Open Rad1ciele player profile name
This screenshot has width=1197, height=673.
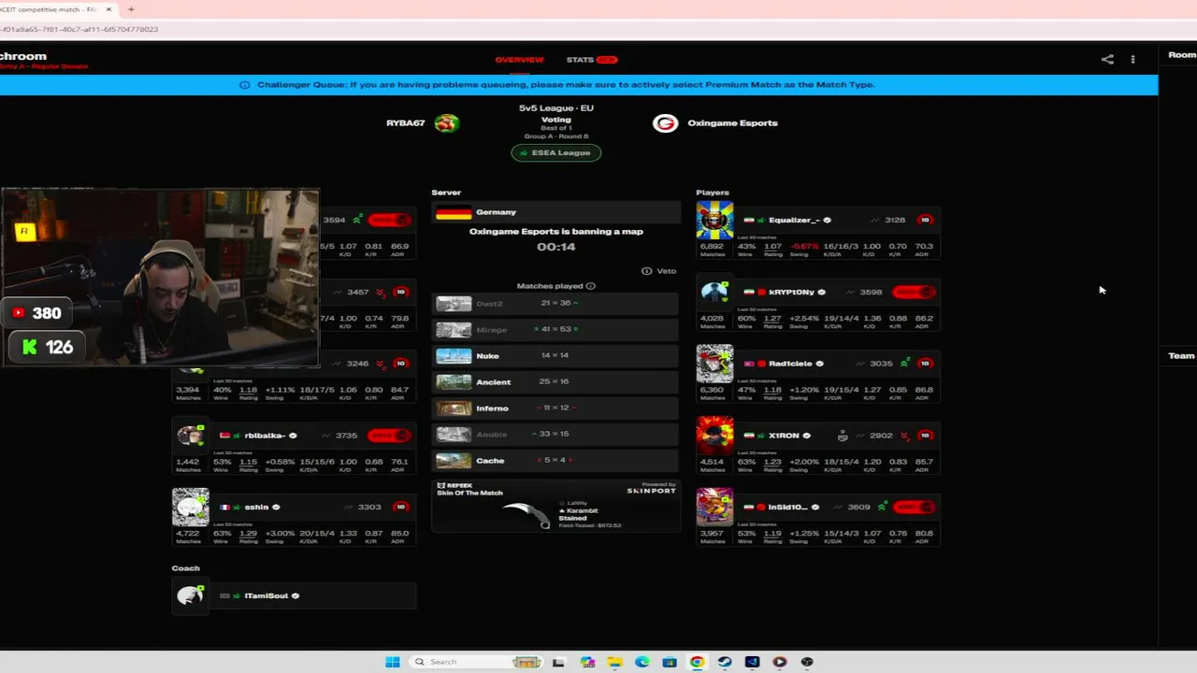coord(790,364)
